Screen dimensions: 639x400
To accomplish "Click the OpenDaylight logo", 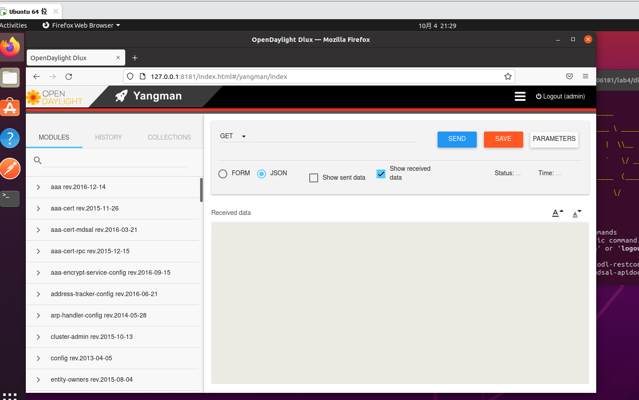I will click(54, 97).
